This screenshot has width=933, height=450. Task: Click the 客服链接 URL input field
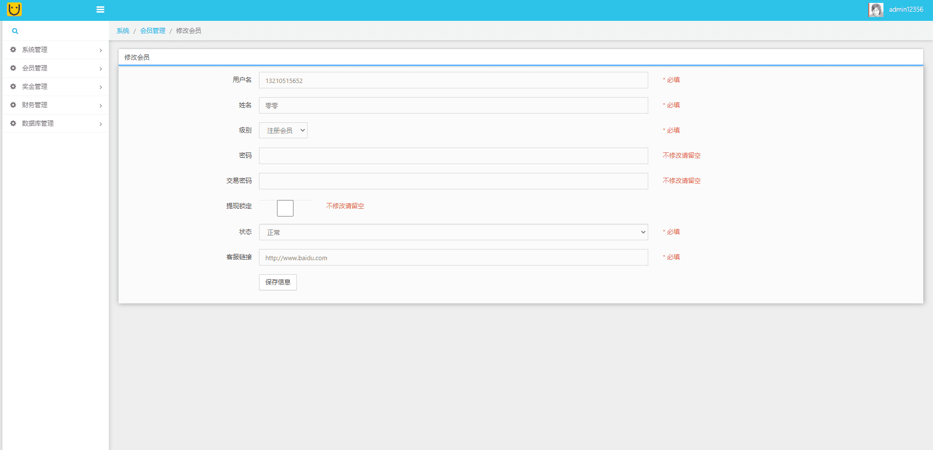453,257
